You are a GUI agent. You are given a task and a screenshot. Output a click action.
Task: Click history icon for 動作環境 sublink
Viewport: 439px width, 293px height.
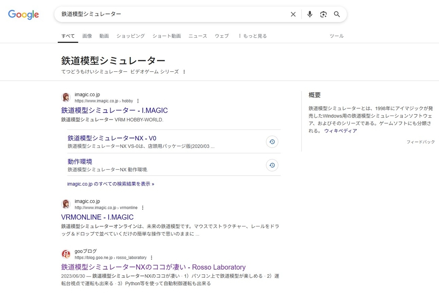[272, 165]
